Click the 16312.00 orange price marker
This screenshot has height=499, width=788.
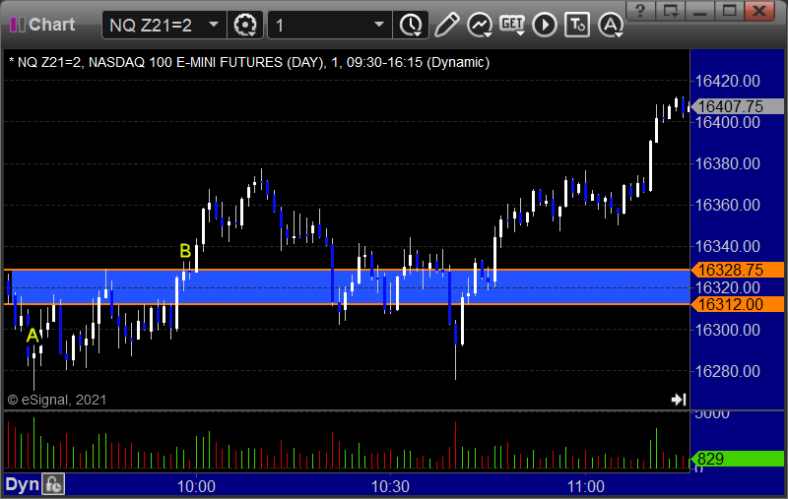[737, 304]
